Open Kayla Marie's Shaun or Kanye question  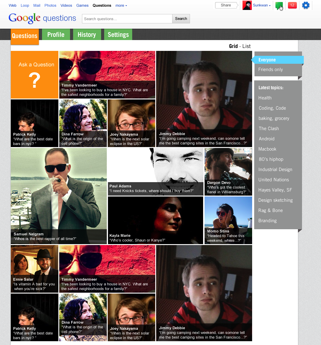(156, 220)
